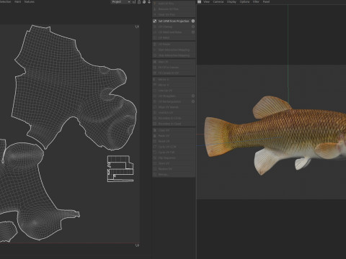Click the Mirror V icon
Viewport: 346px width, 259px height.
155,85
